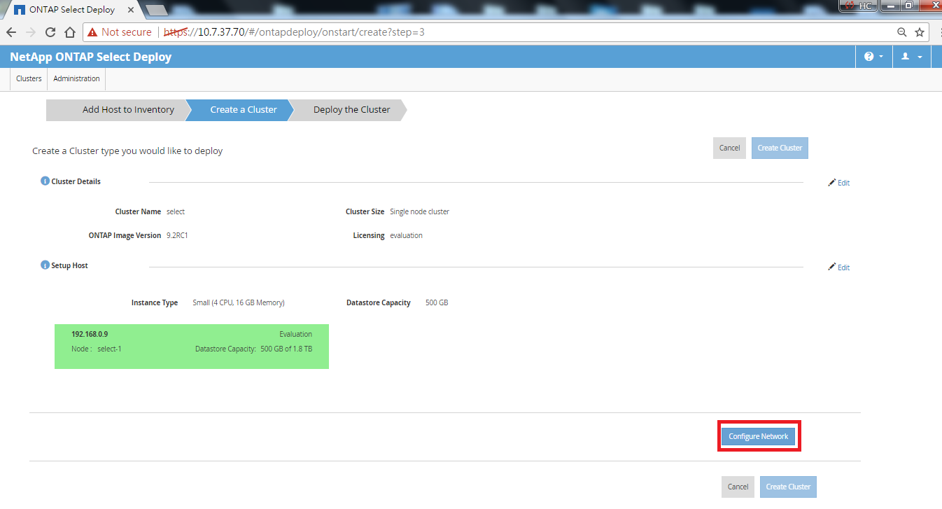This screenshot has height=509, width=942.
Task: Click the Cluster Details heading
Action: click(x=76, y=181)
